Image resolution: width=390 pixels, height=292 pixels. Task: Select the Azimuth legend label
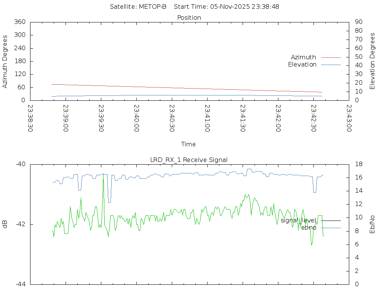tap(303, 57)
